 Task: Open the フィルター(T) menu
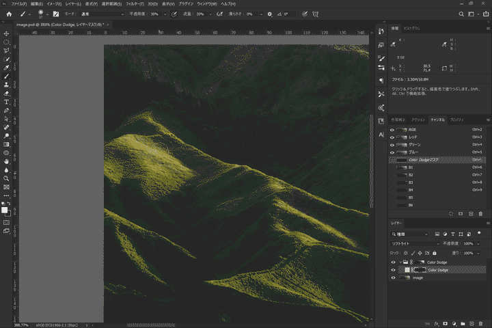135,3
